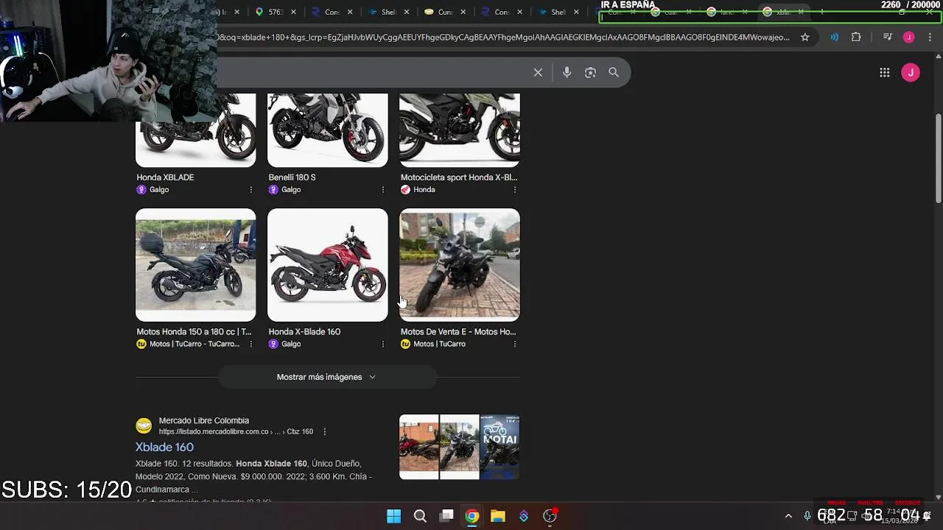This screenshot has width=943, height=530.
Task: Open the Xblade 160 Mercado Libre link
Action: click(x=164, y=447)
